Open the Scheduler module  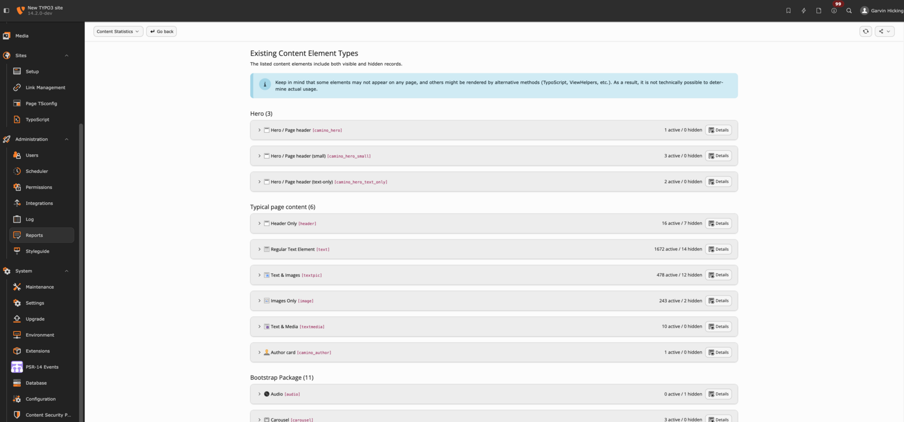tap(37, 171)
